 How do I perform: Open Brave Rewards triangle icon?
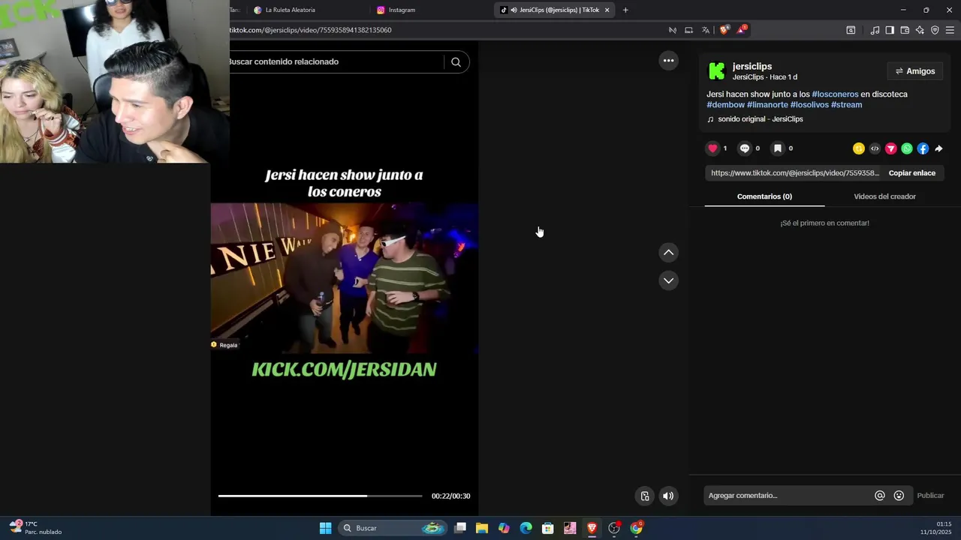coord(741,30)
